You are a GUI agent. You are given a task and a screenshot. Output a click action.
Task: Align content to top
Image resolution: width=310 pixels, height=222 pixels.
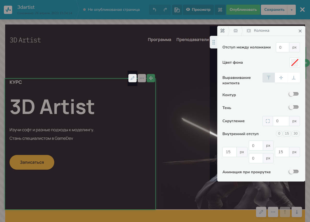pos(269,78)
